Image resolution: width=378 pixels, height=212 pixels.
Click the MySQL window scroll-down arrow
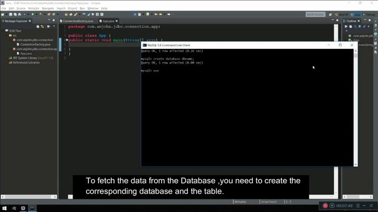(x=356, y=164)
